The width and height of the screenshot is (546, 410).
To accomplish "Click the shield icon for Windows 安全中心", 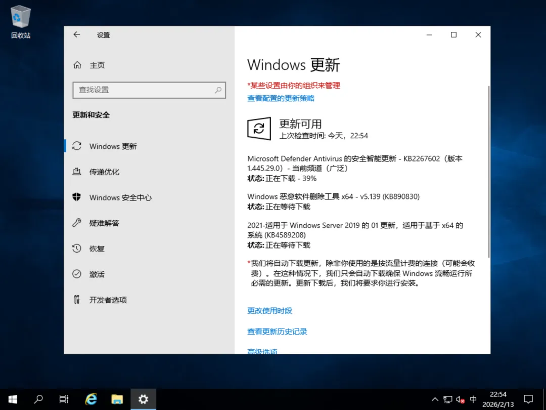I will click(77, 197).
